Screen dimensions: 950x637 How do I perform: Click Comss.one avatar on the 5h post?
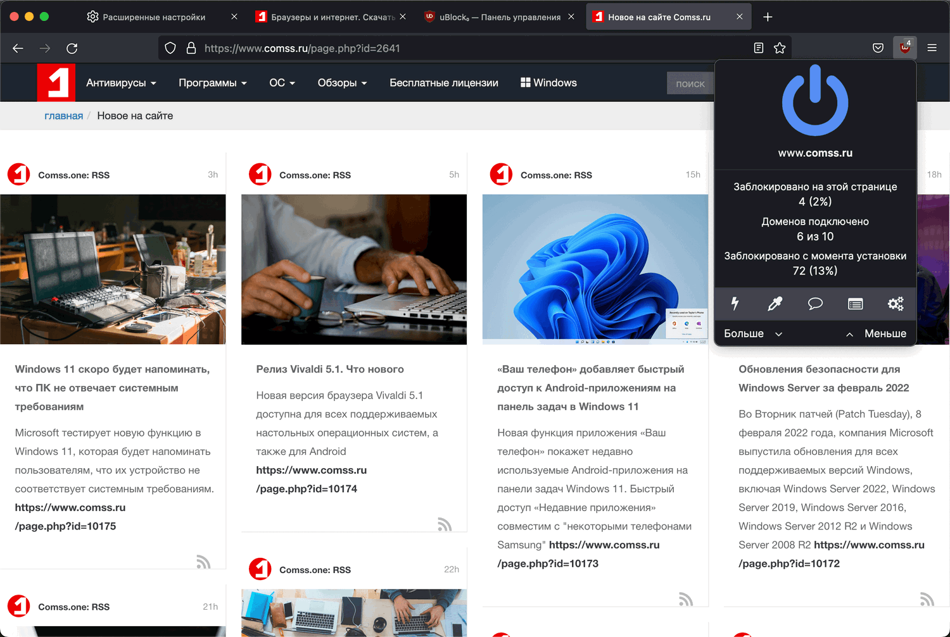(x=260, y=175)
